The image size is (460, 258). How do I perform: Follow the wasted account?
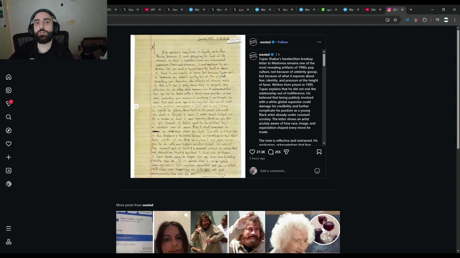[x=282, y=42]
